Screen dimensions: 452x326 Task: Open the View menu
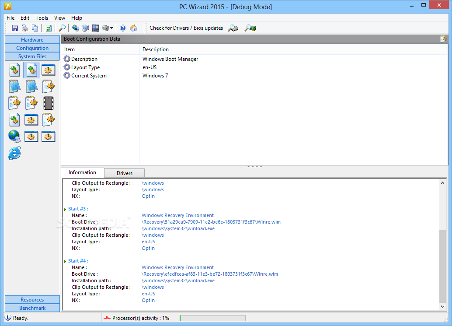point(60,18)
